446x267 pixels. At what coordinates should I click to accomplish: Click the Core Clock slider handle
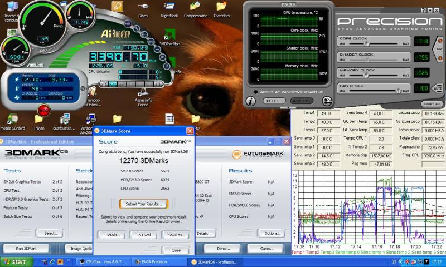(366, 44)
